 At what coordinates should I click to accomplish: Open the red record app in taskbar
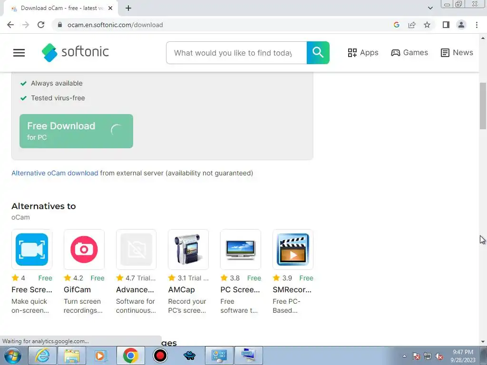[160, 355]
